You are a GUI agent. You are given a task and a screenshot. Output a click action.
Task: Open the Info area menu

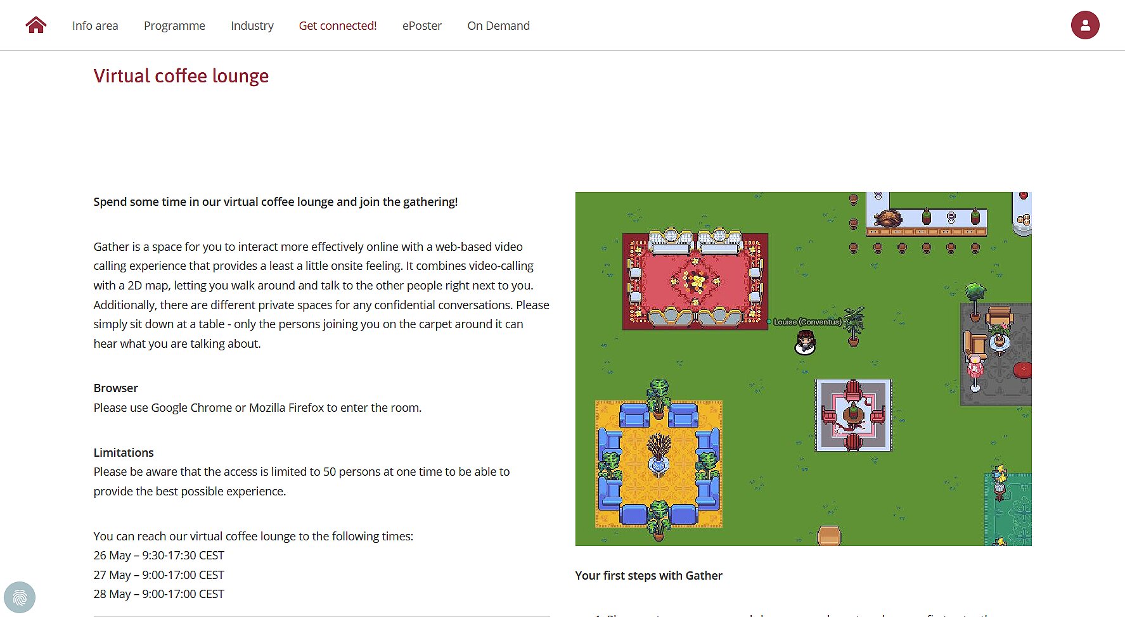click(x=95, y=25)
